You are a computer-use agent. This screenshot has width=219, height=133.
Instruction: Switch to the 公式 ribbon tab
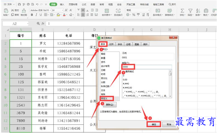coord(84,4)
